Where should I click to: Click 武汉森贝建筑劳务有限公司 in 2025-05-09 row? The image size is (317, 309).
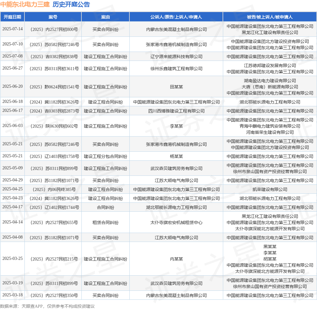point(176,169)
